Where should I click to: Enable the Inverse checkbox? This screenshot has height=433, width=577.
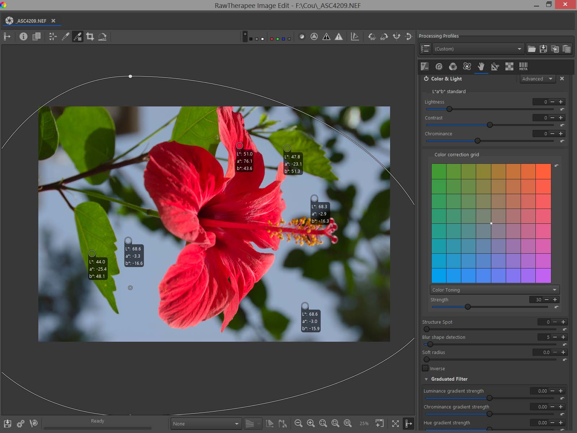(426, 368)
